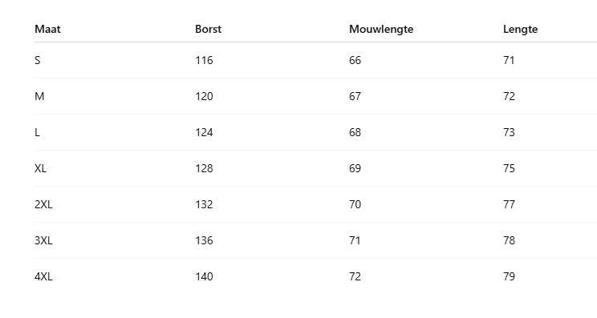Click the Mouwlengte column header
This screenshot has width=597, height=318.
click(x=381, y=30)
